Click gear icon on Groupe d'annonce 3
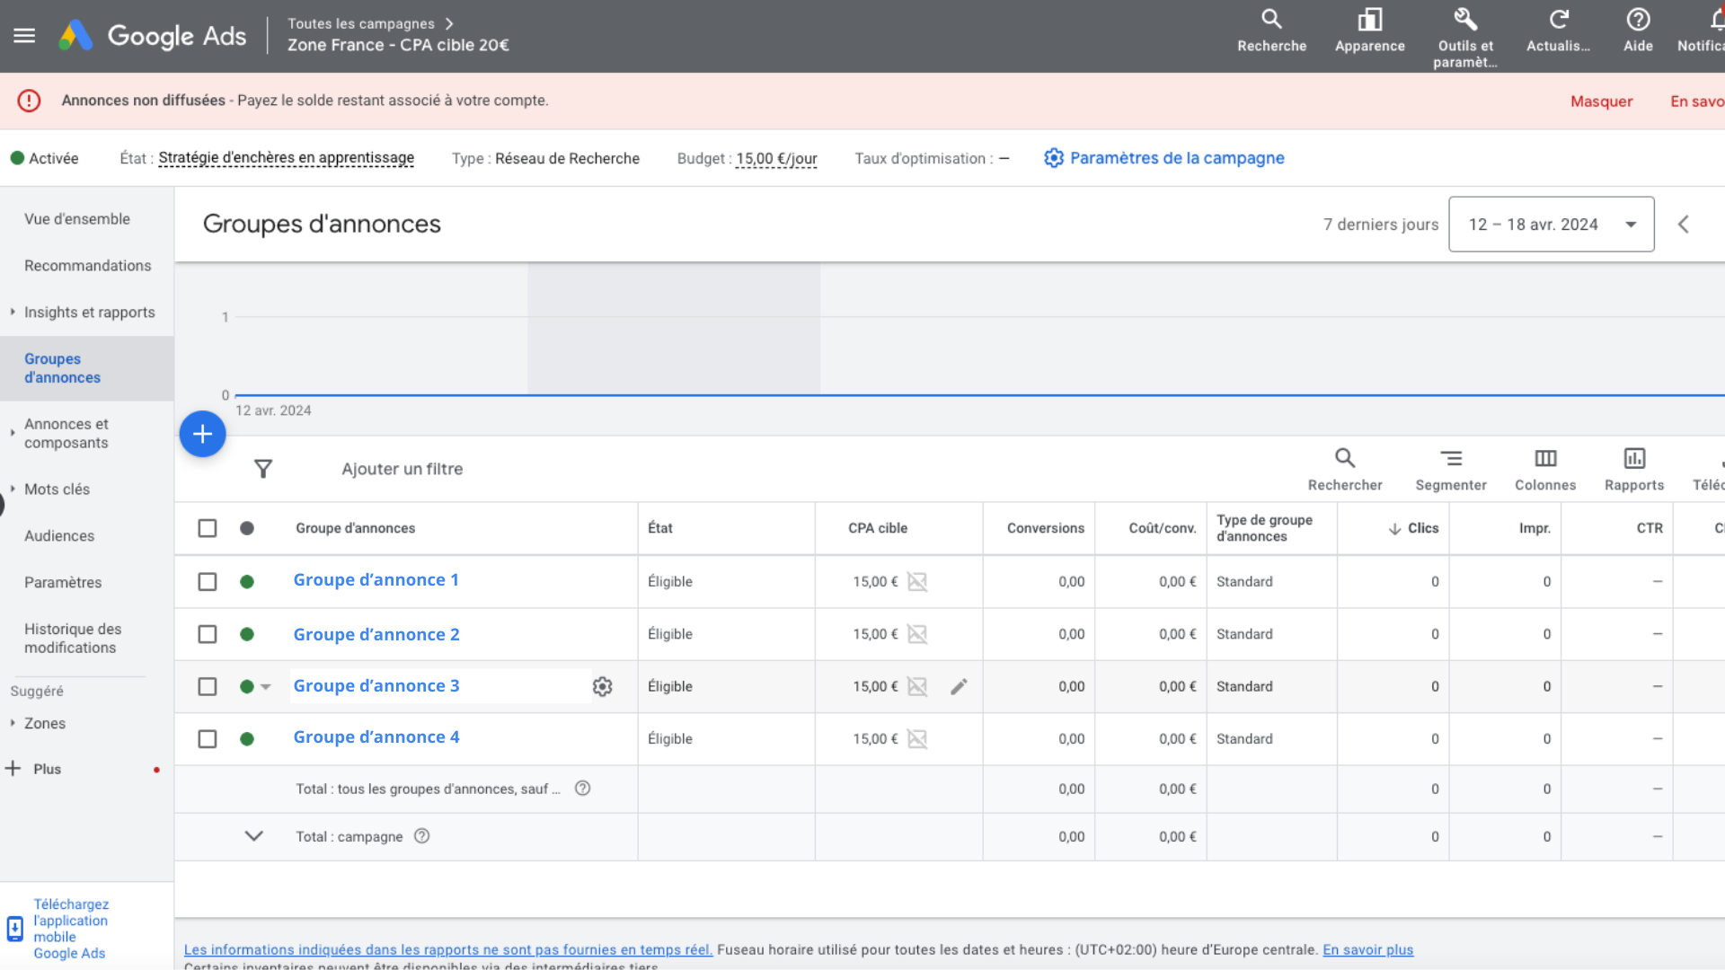 tap(603, 686)
